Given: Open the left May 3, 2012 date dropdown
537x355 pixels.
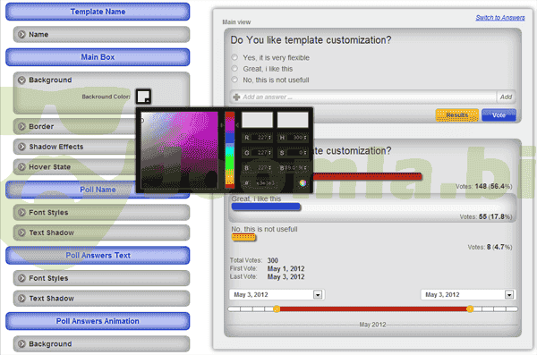Looking at the screenshot, I should (x=318, y=295).
